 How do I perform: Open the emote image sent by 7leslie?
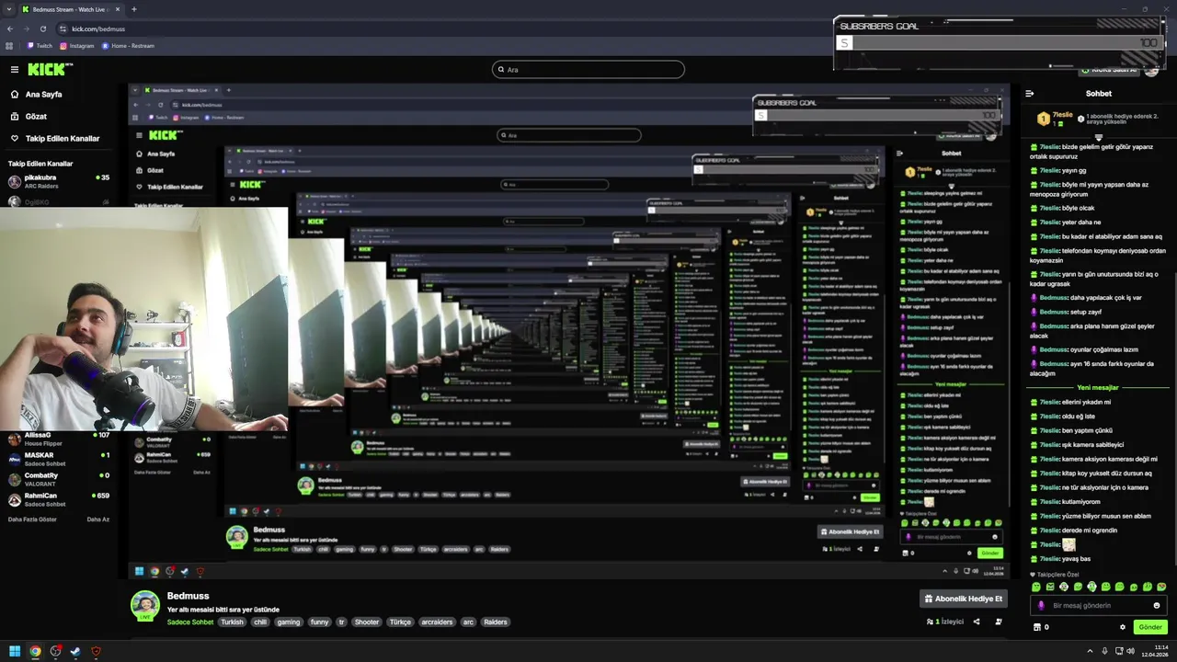(x=1068, y=544)
